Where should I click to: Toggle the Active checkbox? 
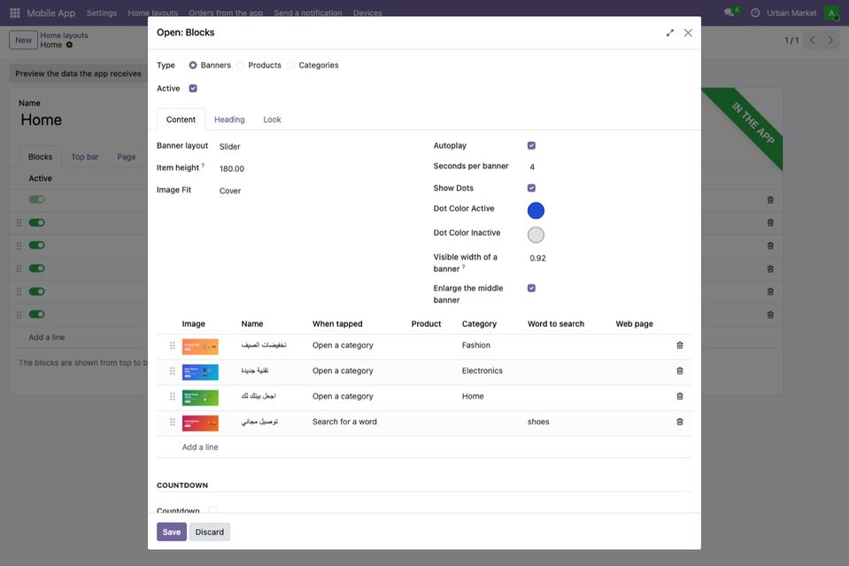pyautogui.click(x=193, y=89)
